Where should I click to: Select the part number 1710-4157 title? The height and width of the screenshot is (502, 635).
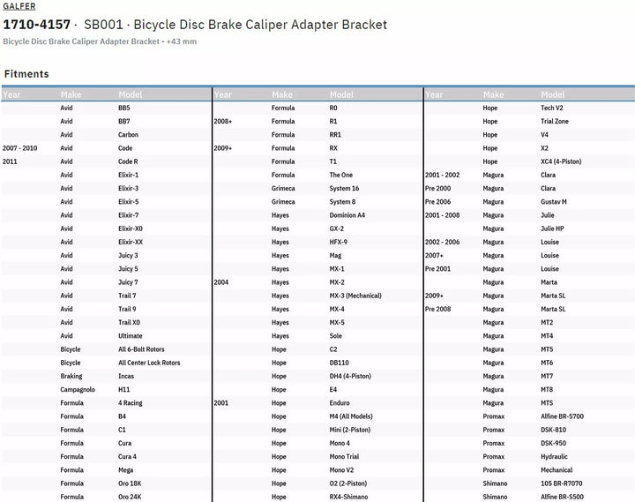point(38,24)
